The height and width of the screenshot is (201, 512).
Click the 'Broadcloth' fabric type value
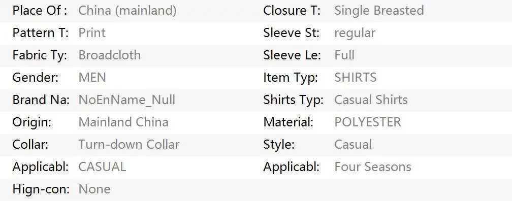(x=109, y=55)
